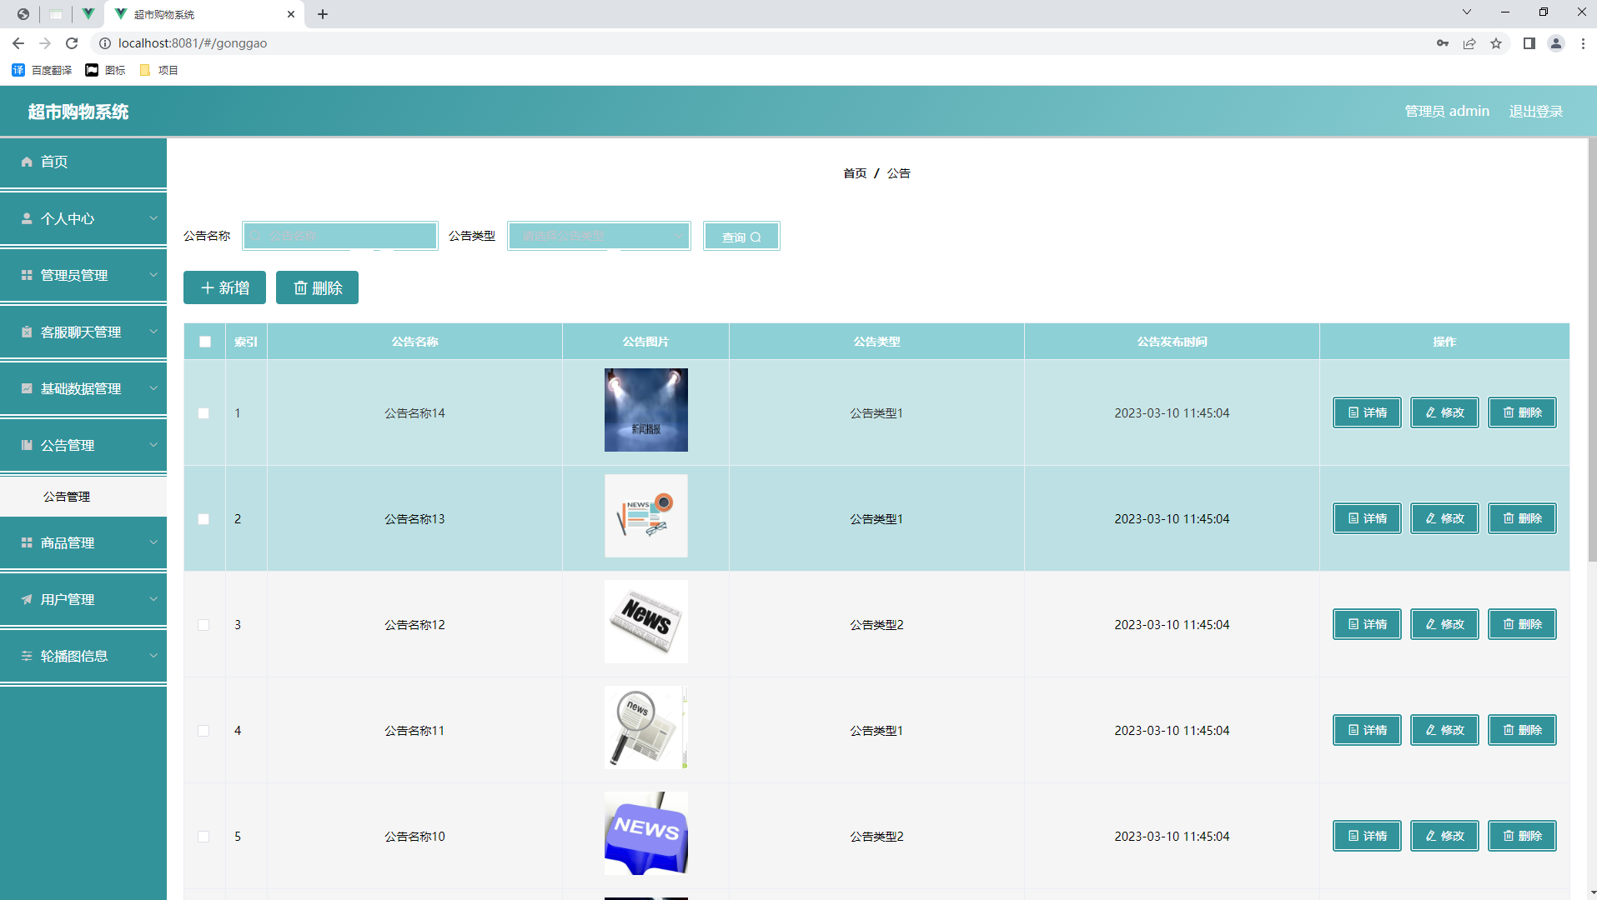Check the checkbox for 公告名称14 row
1597x900 pixels.
(x=203, y=412)
